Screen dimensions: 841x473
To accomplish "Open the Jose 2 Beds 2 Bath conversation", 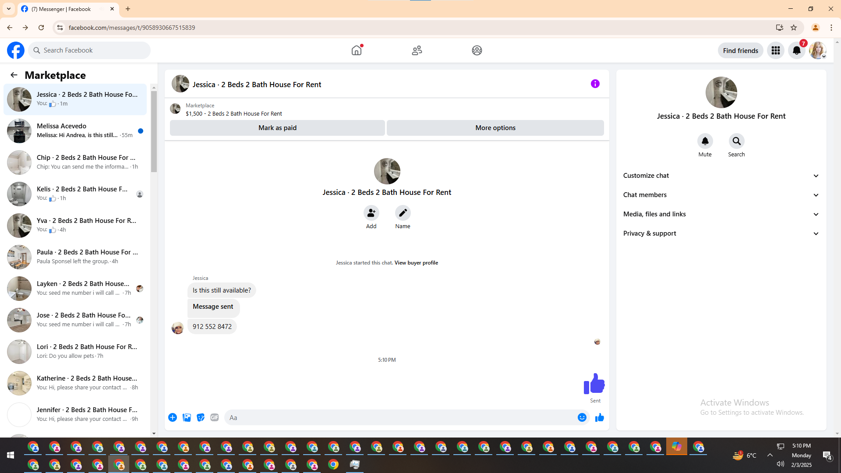I will point(75,320).
